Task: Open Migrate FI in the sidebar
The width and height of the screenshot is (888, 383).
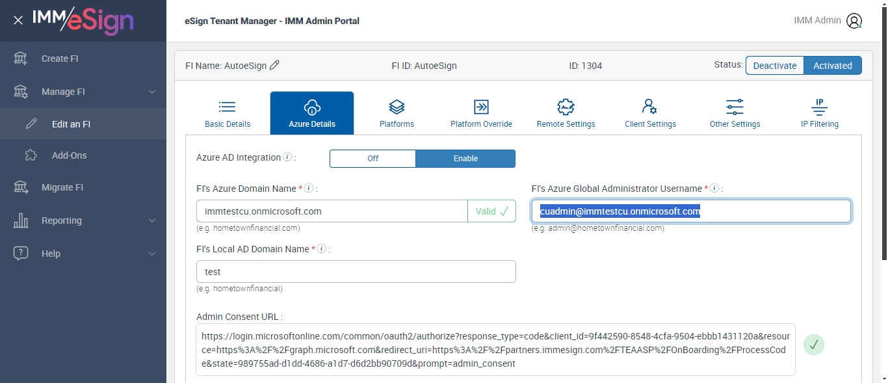Action: (83, 187)
